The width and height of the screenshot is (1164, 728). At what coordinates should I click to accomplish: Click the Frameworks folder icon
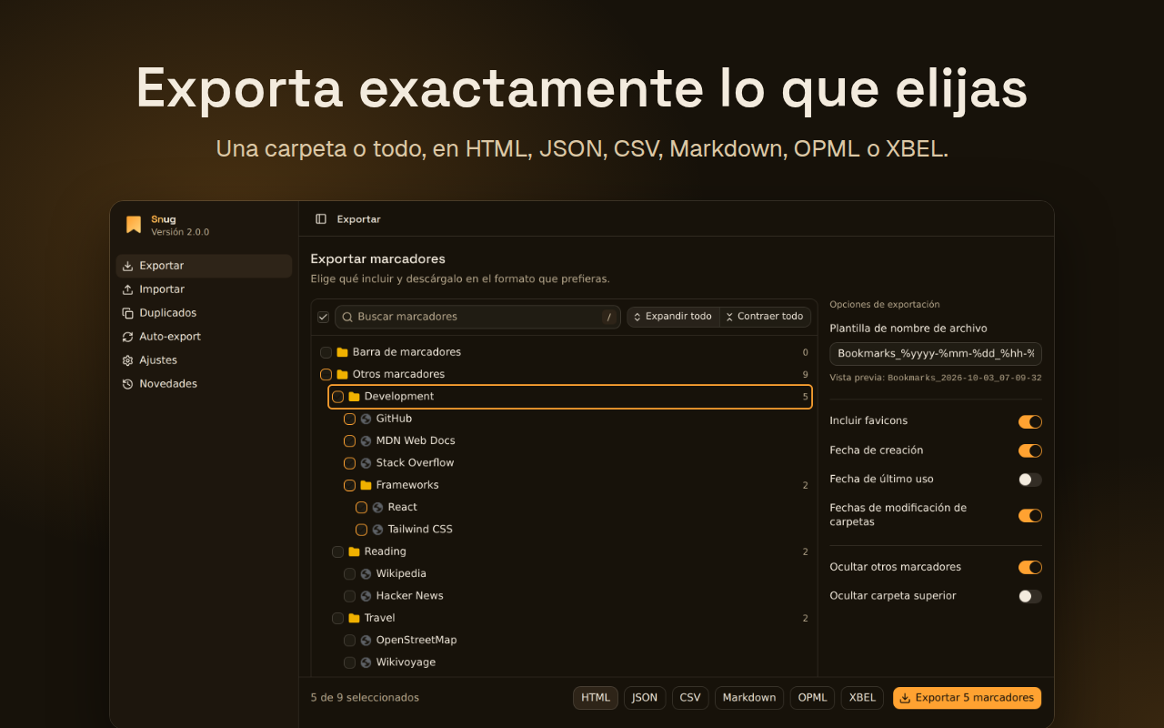(366, 485)
